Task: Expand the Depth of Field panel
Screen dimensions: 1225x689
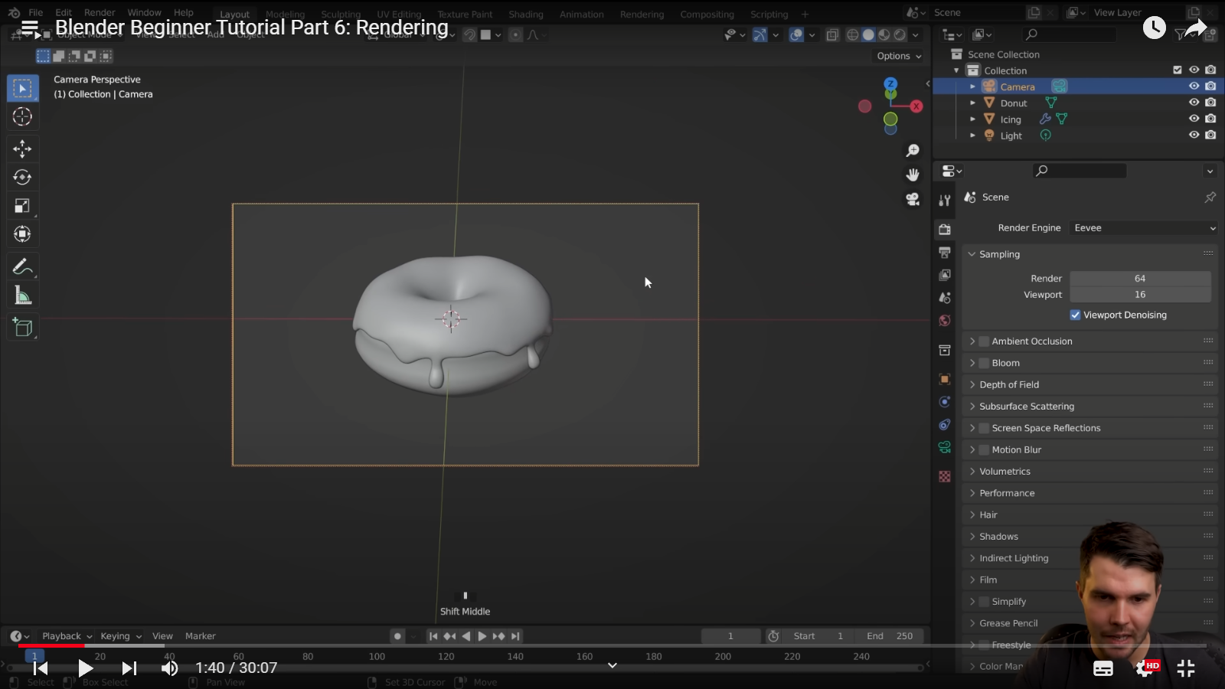Action: [1089, 384]
